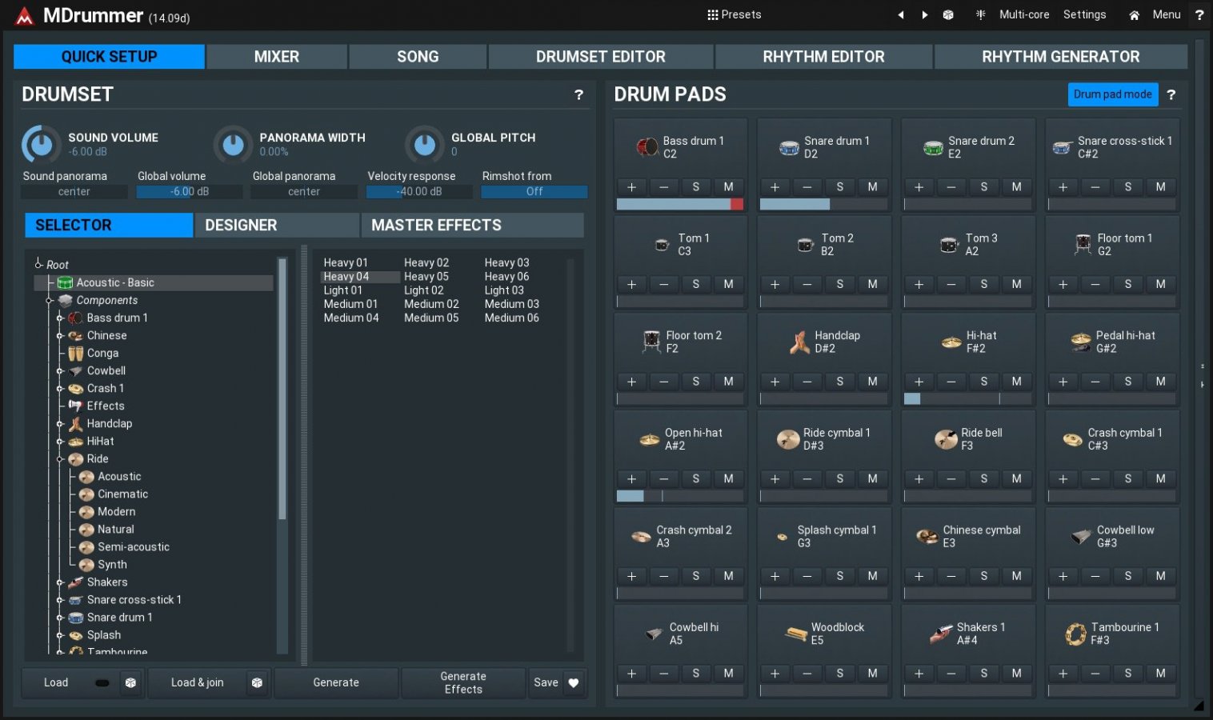Expand the Crash 1 tree node
This screenshot has height=720, width=1213.
tap(60, 389)
